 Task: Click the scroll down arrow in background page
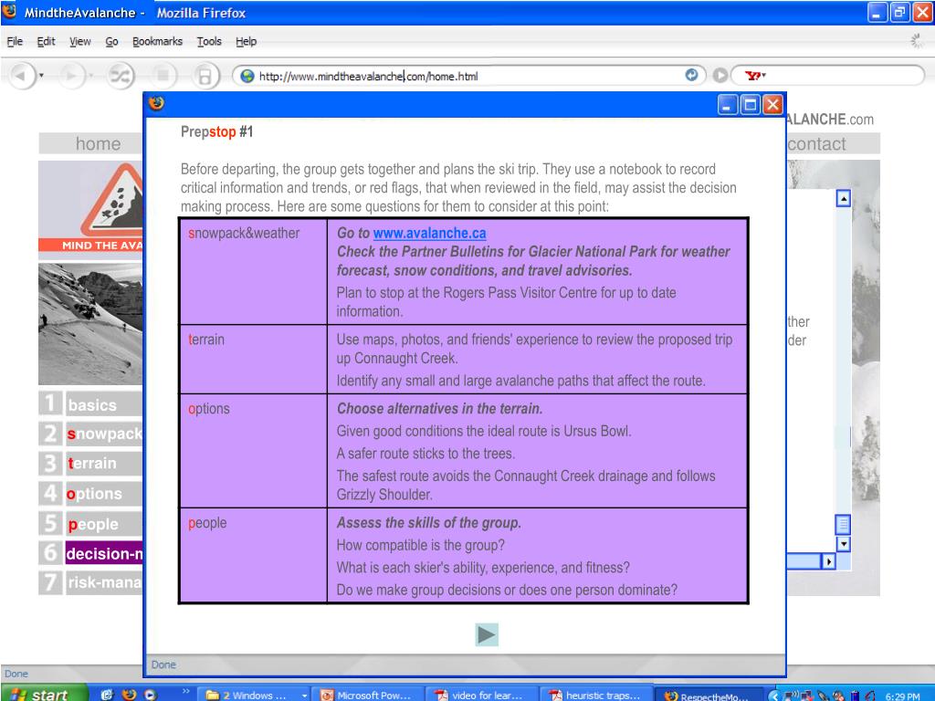[843, 544]
